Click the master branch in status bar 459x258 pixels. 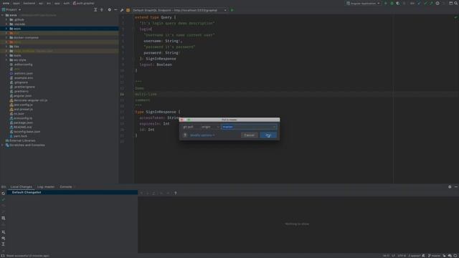coord(434,256)
